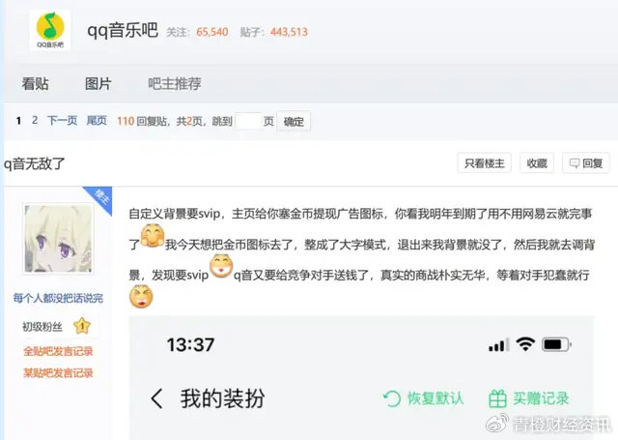Open user profile 每个人都没把话说完
This screenshot has height=440, width=618.
point(58,298)
